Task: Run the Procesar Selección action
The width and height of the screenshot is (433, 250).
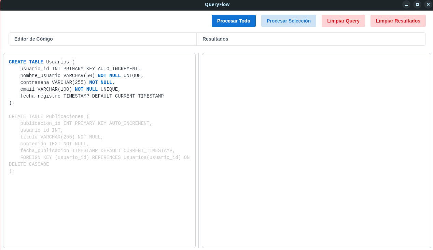Action: tap(289, 21)
